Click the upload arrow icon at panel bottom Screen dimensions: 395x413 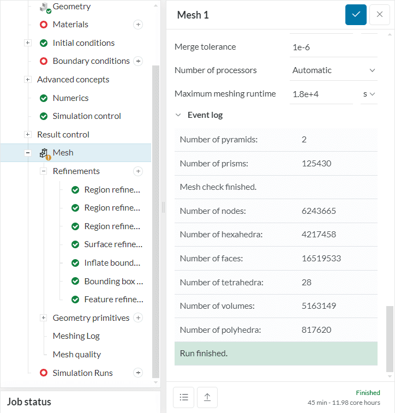pyautogui.click(x=207, y=397)
